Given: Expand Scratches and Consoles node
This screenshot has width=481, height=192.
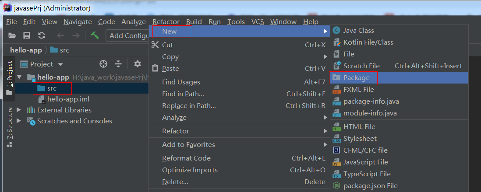Looking at the screenshot, I should [19, 121].
